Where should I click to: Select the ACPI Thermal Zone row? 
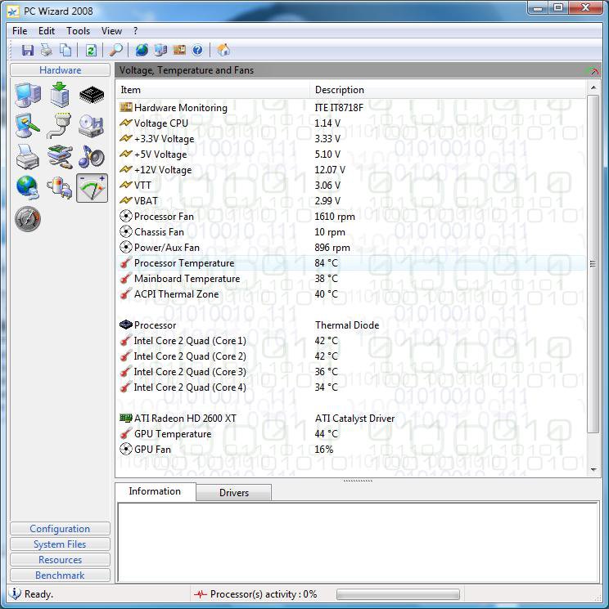[351, 294]
